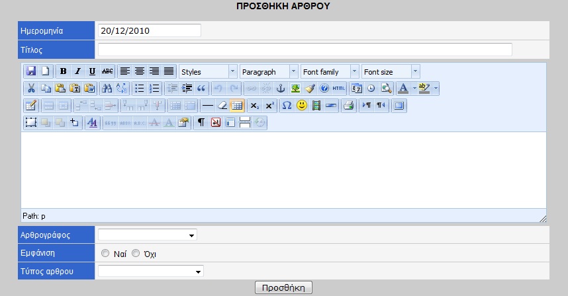Click inside the editor text area
568x296 pixels.
(283, 170)
